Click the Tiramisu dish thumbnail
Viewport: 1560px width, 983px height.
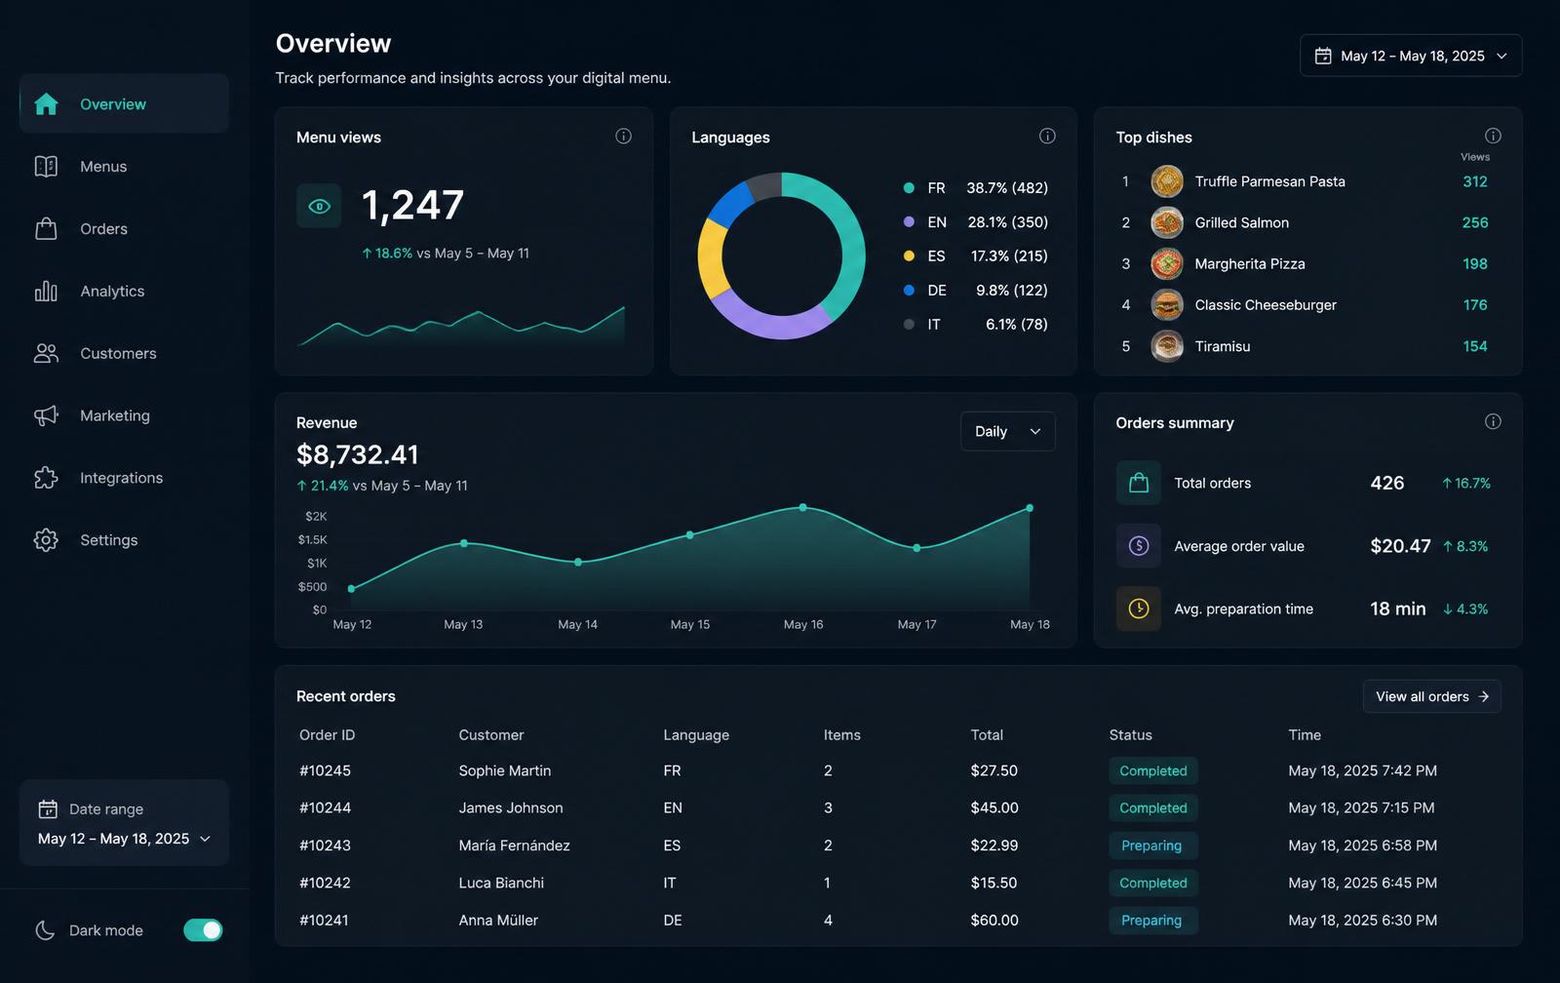click(x=1167, y=346)
